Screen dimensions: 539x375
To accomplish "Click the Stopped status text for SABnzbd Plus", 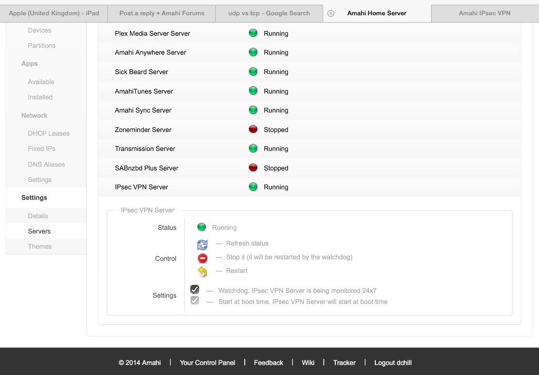I will coord(276,168).
